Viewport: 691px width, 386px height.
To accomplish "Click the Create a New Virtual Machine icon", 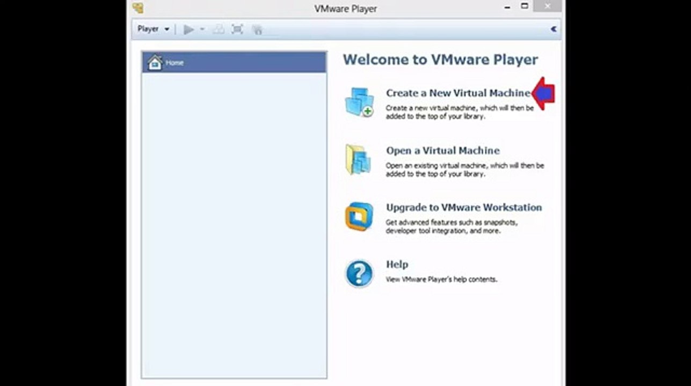I will [x=360, y=102].
